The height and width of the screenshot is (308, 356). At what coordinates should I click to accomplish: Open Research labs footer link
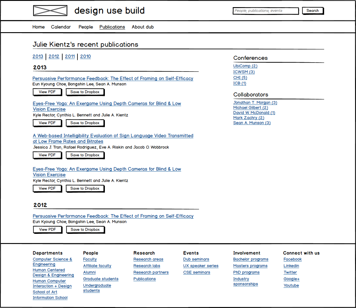(x=147, y=266)
